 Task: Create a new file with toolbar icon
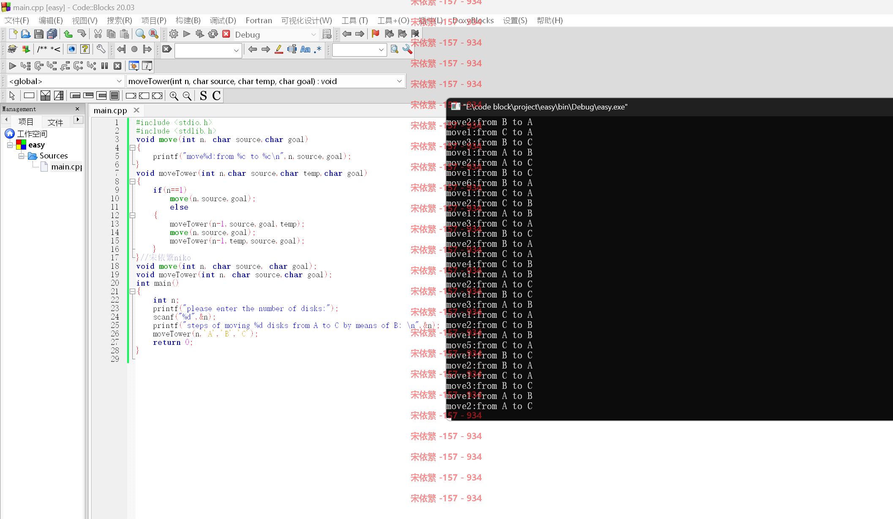13,34
